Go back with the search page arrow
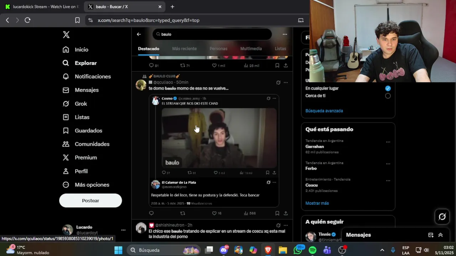 [139, 34]
